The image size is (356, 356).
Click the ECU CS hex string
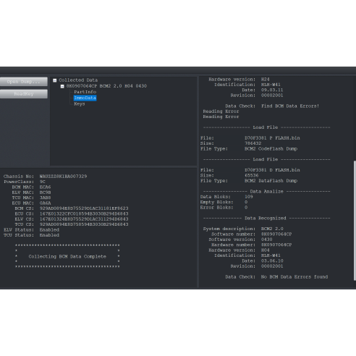tap(84, 214)
